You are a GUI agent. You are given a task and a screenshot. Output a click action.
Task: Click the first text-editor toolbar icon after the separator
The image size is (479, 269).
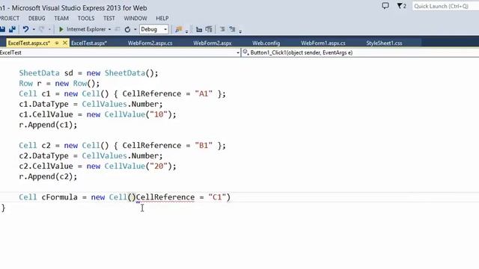[199, 30]
